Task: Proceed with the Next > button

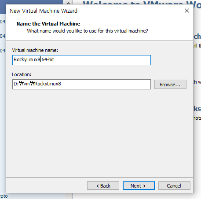Action: (139, 186)
